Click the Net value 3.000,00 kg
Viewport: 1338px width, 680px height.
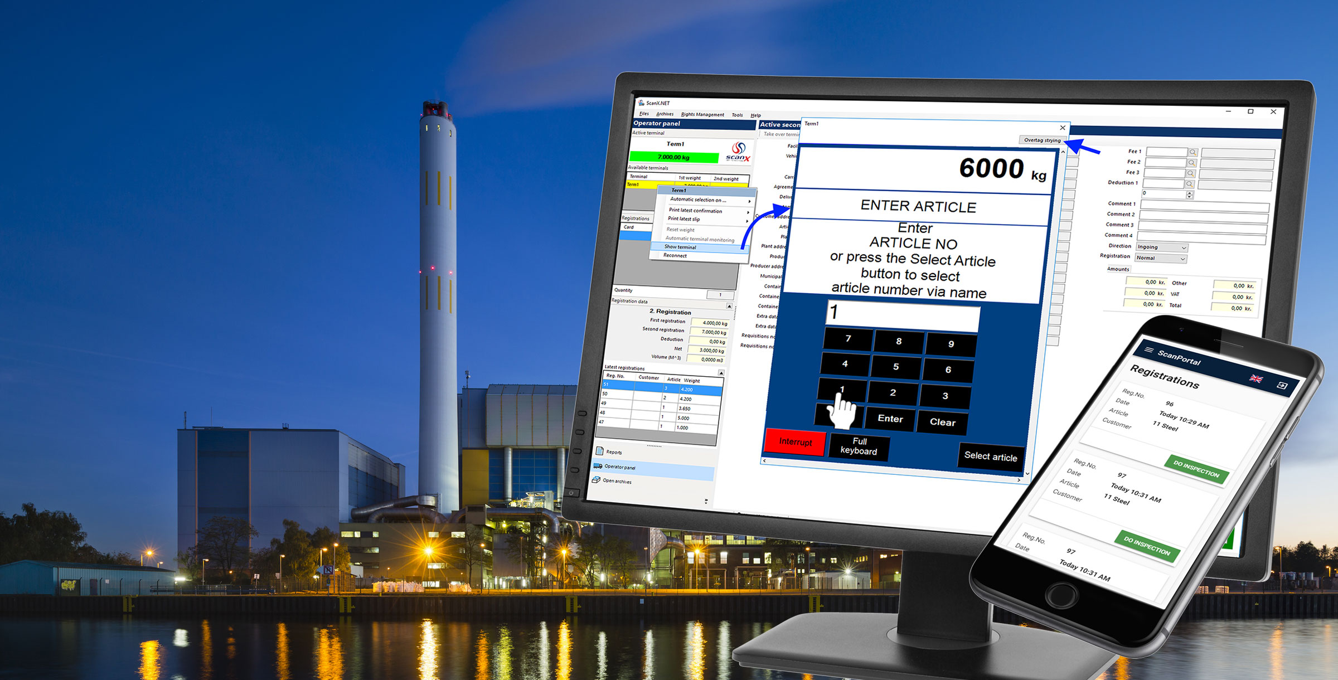tap(706, 351)
